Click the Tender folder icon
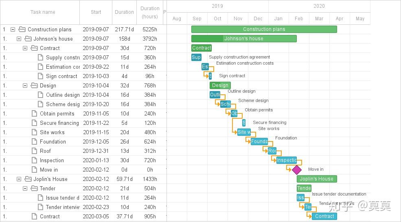 coord(34,188)
